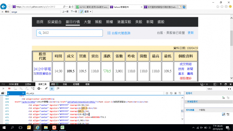This screenshot has width=233, height=131.
Task: Show console toggle icon in devtools header
Action: tap(215, 84)
